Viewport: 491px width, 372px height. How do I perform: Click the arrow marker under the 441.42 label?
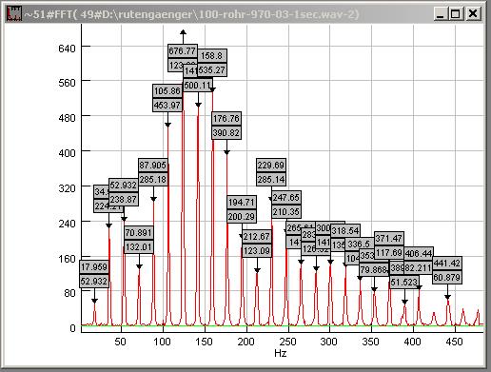(x=447, y=297)
